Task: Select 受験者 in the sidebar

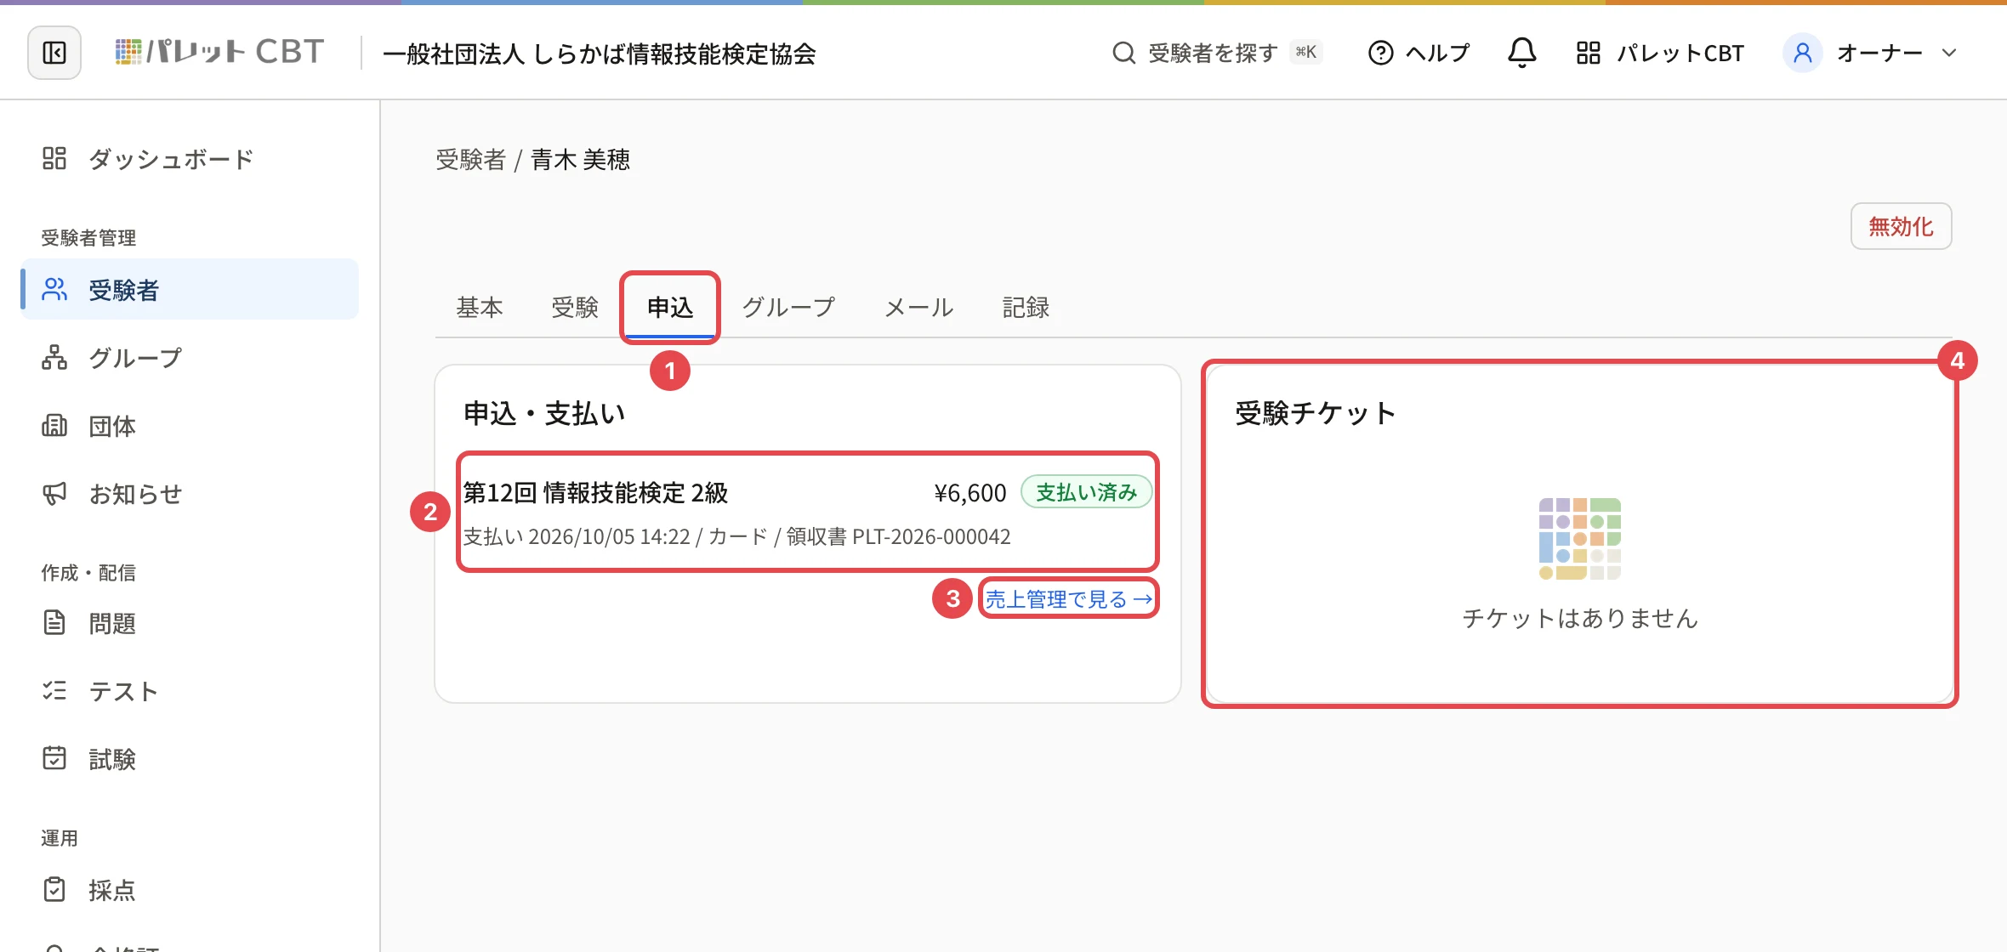Action: tap(190, 290)
